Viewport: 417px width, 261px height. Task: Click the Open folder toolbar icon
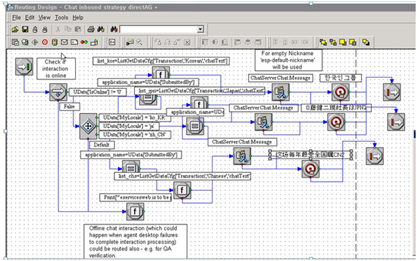[15, 29]
